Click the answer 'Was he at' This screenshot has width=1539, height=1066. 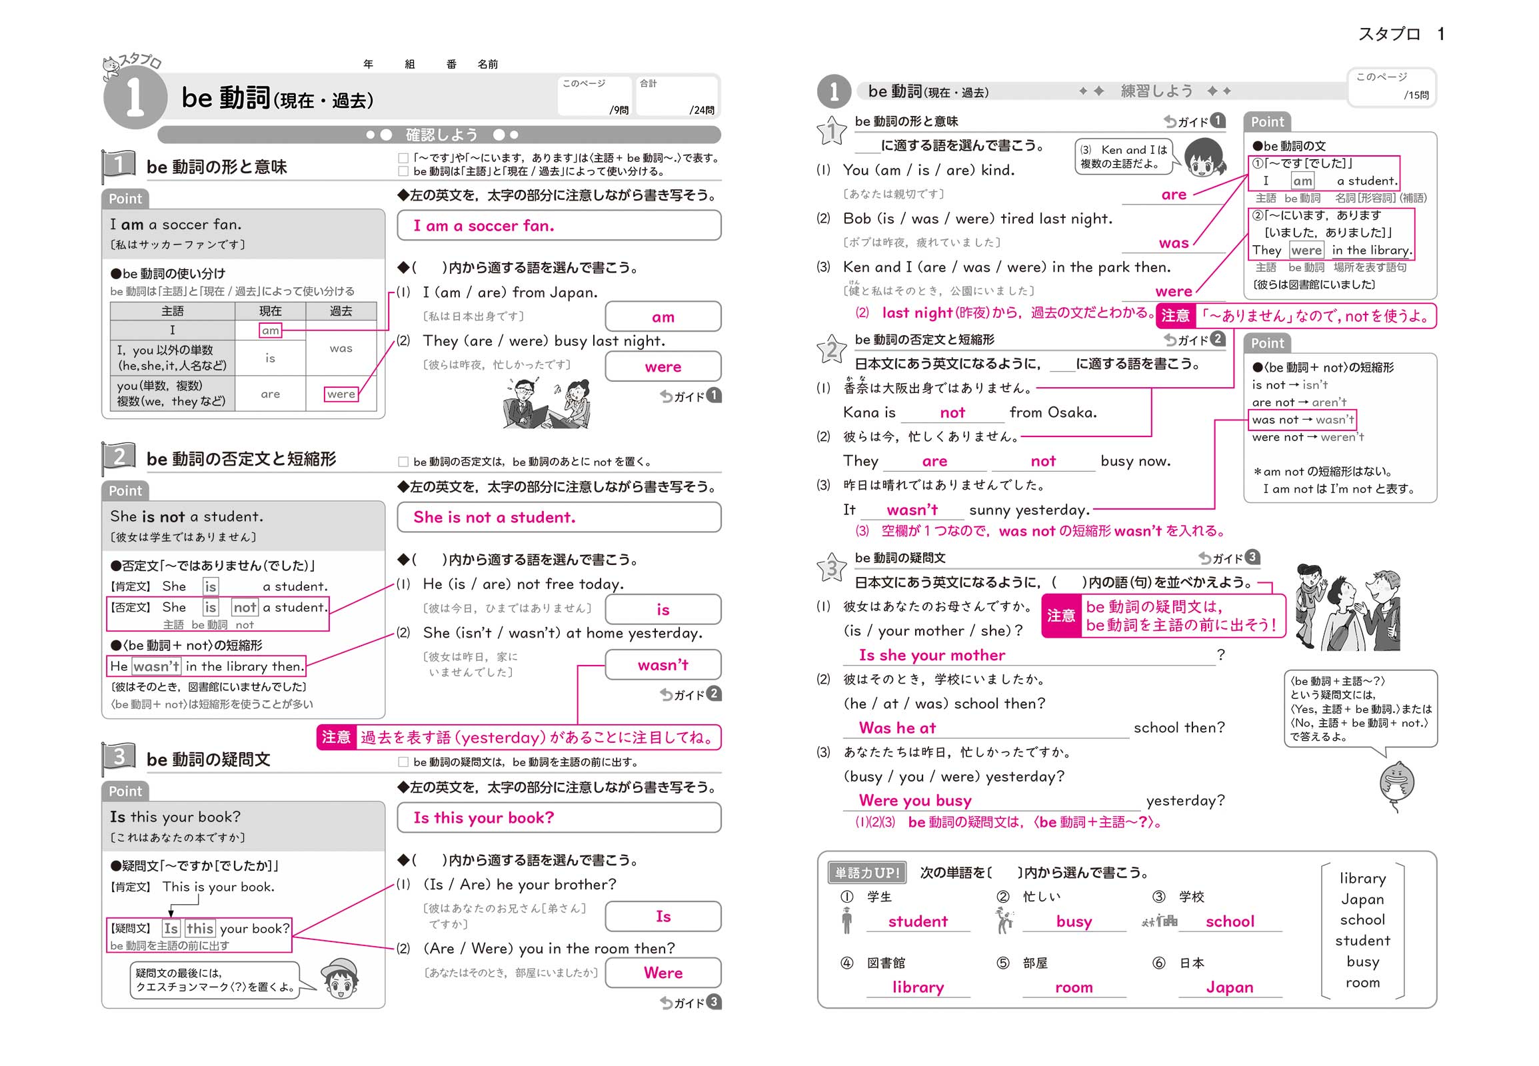pyautogui.click(x=896, y=728)
